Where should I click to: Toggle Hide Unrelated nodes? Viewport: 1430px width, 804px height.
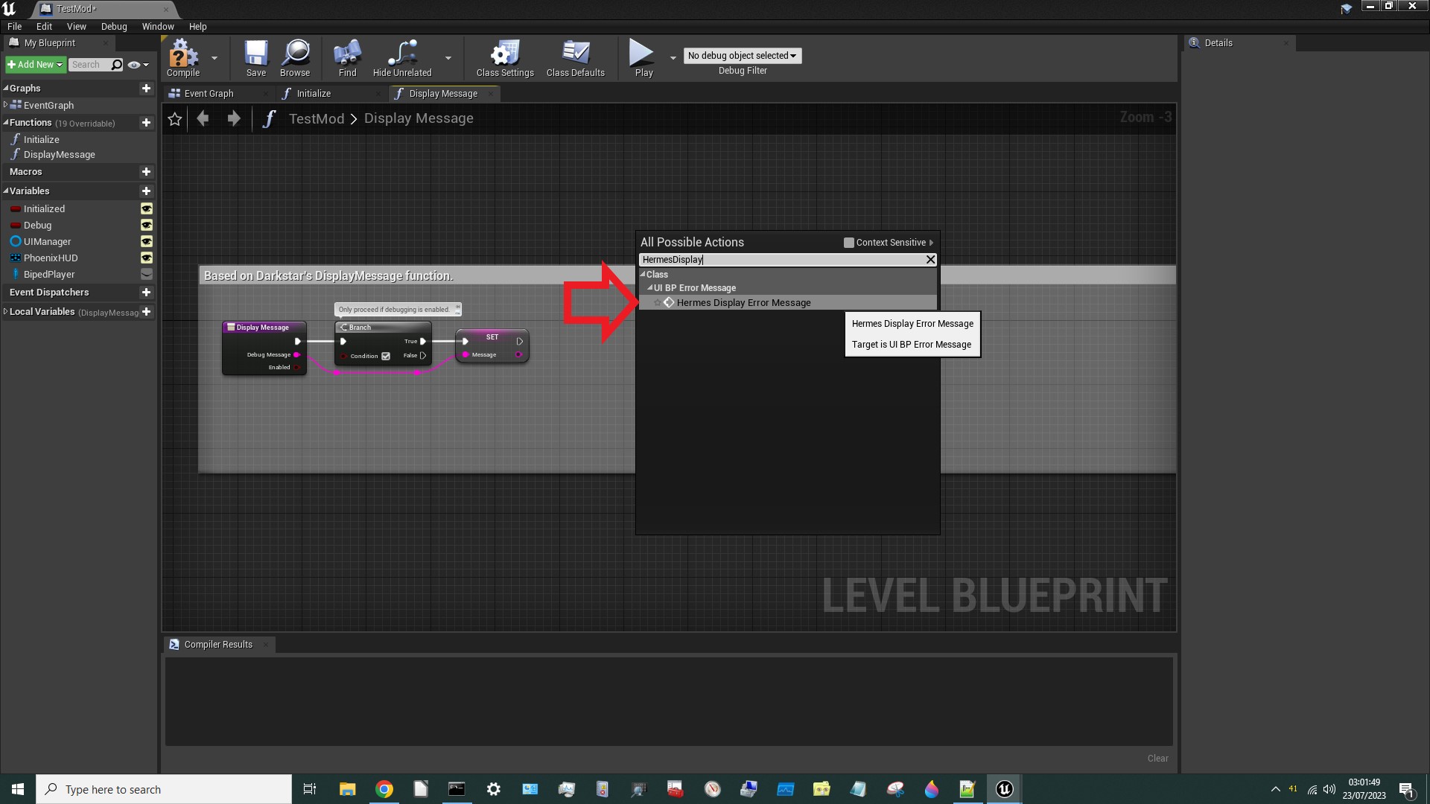point(402,58)
